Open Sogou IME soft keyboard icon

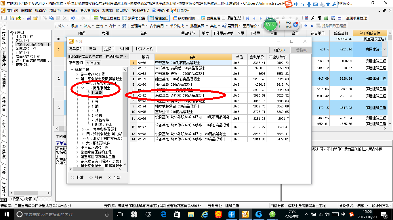pos(315,4)
